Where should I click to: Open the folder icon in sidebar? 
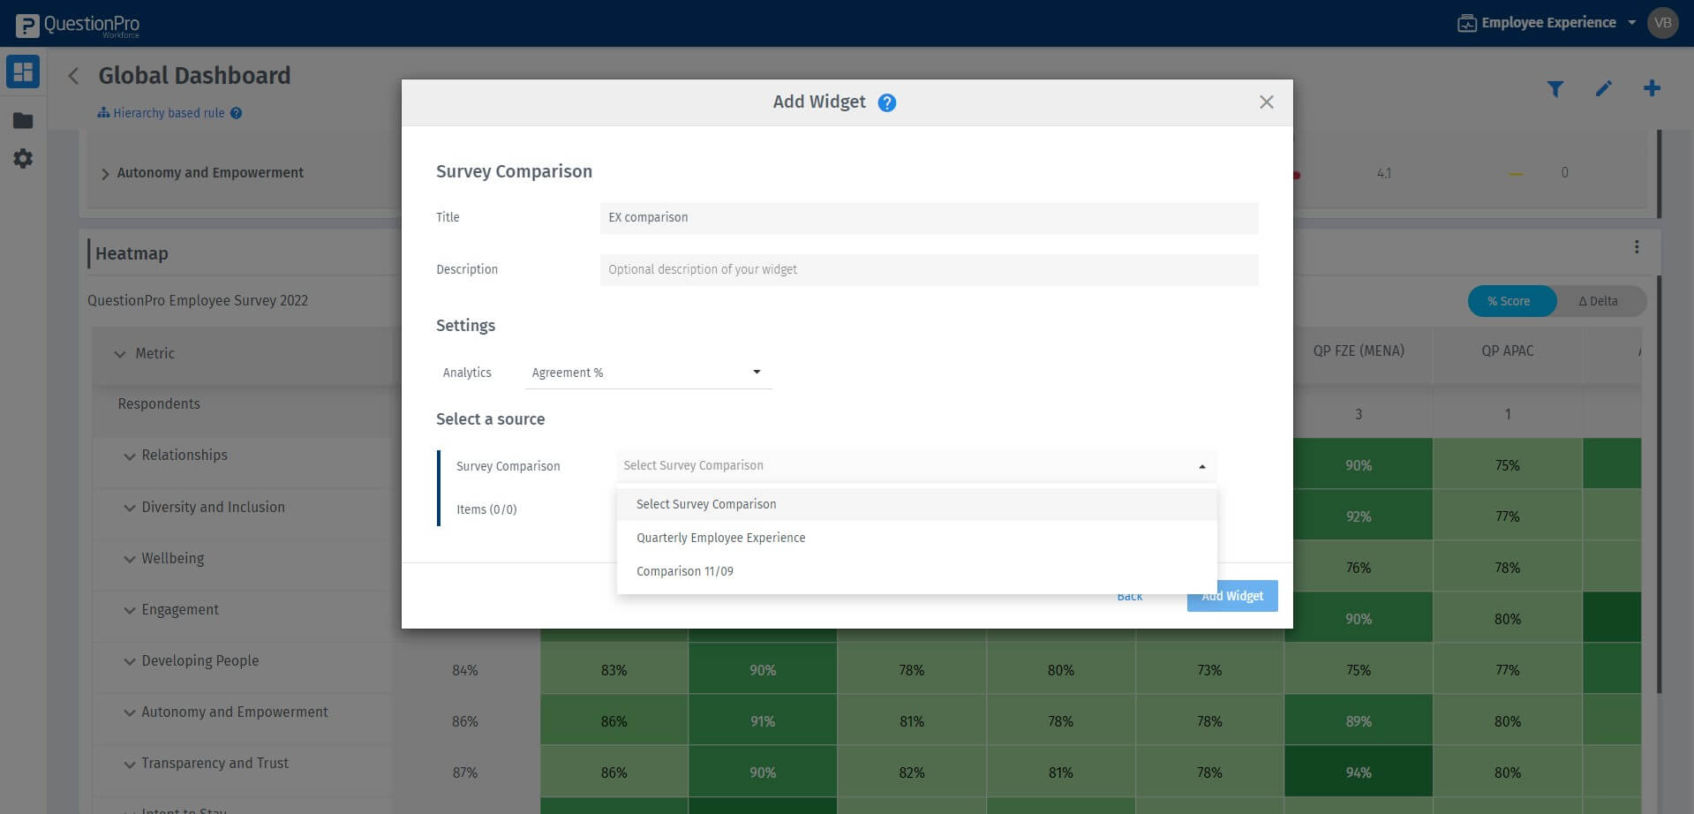pos(23,121)
